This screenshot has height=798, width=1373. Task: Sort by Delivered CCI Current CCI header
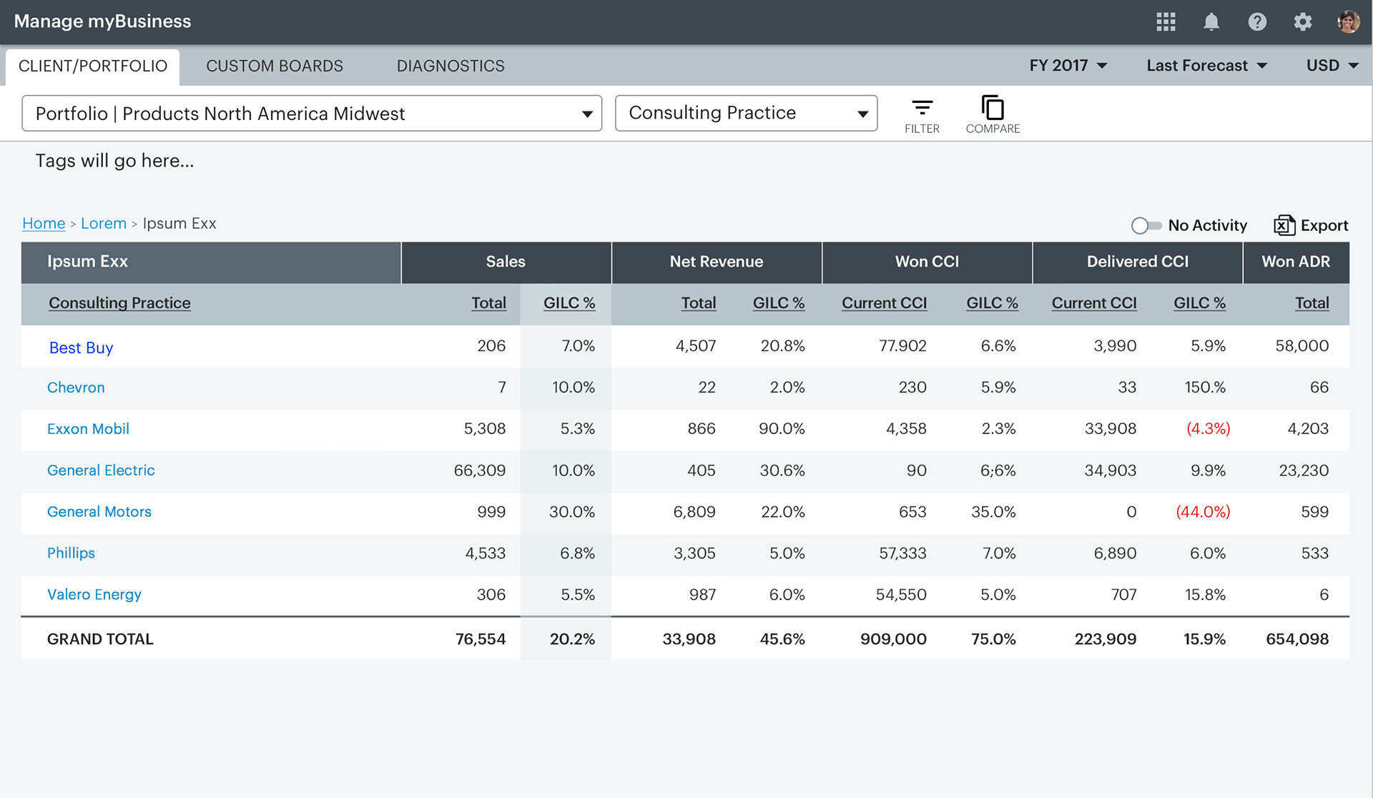tap(1094, 303)
